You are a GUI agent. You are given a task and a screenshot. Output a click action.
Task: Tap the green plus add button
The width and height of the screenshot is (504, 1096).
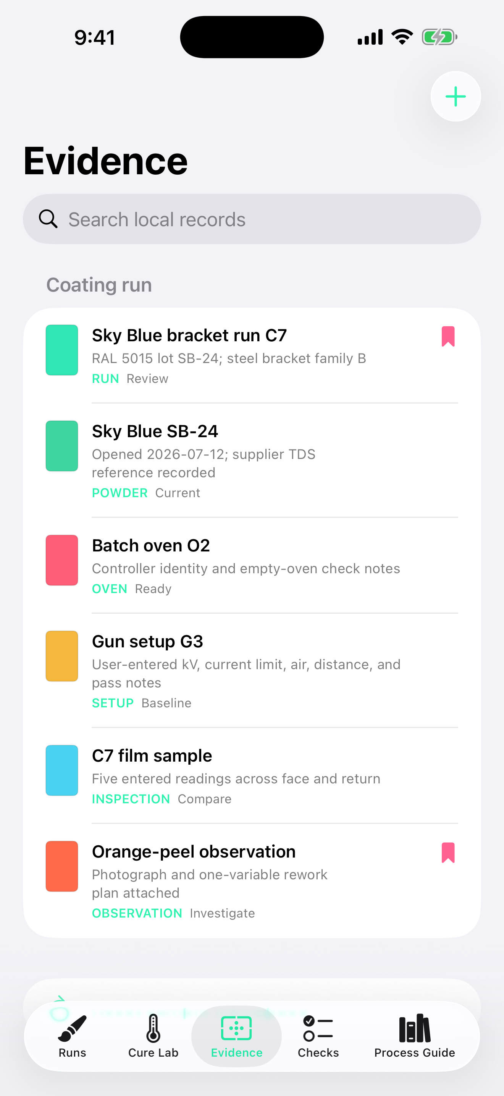click(x=456, y=97)
